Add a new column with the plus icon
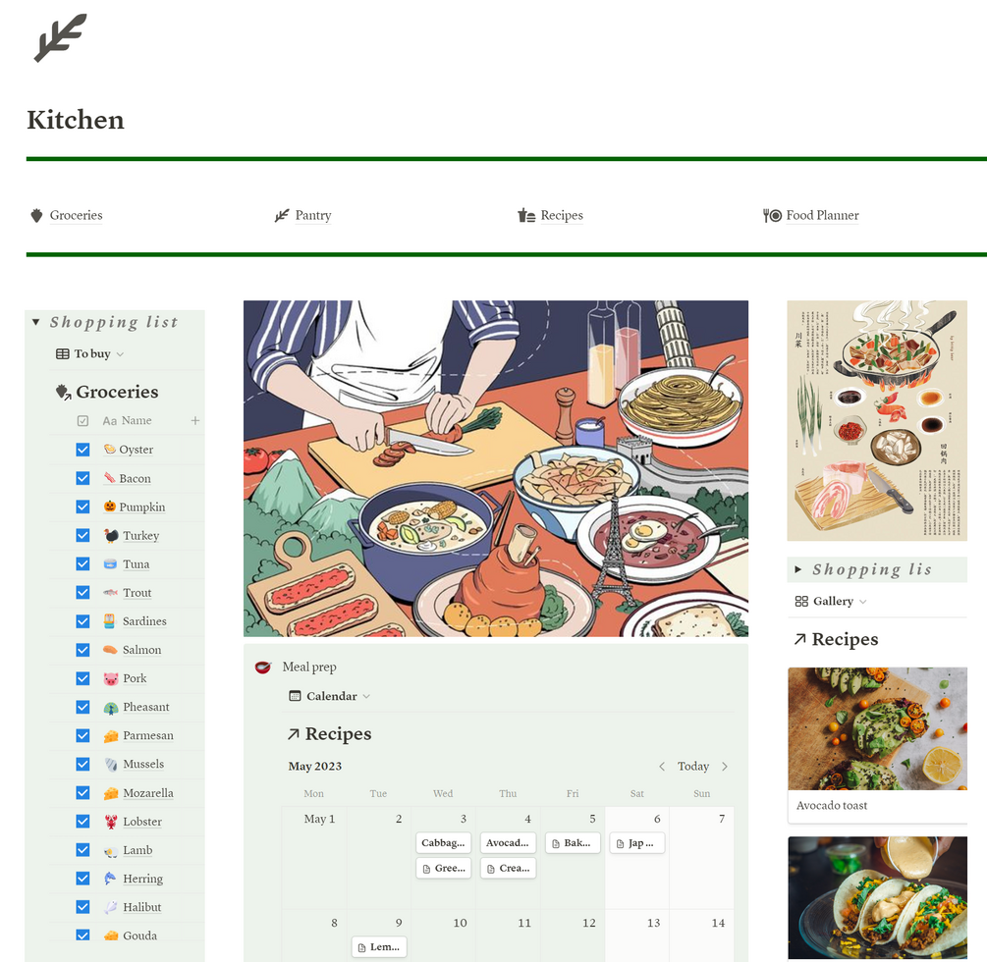Screen dimensions: 987x962 pyautogui.click(x=195, y=420)
